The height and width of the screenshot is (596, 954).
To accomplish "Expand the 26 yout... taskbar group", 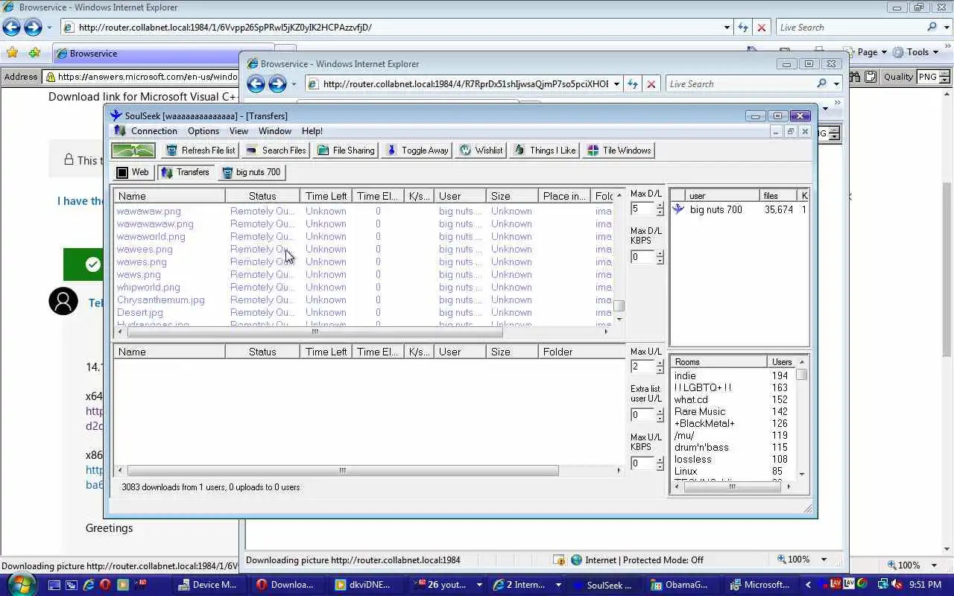I will point(479,585).
